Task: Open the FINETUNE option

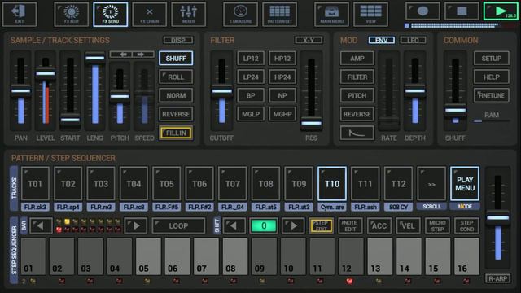Action: [x=492, y=96]
